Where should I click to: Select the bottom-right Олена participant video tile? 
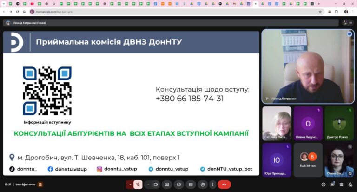click(339, 160)
